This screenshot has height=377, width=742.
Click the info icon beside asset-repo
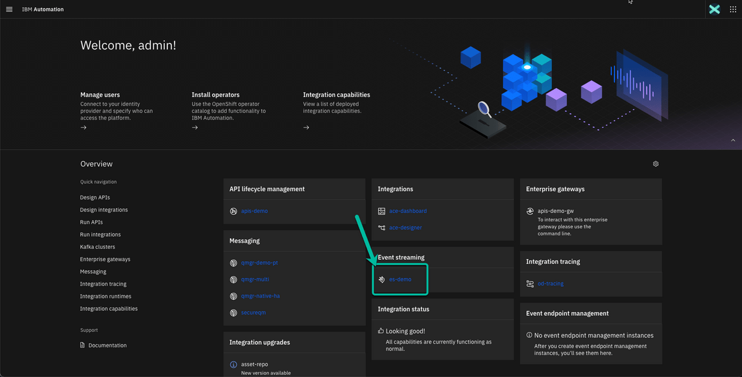233,363
